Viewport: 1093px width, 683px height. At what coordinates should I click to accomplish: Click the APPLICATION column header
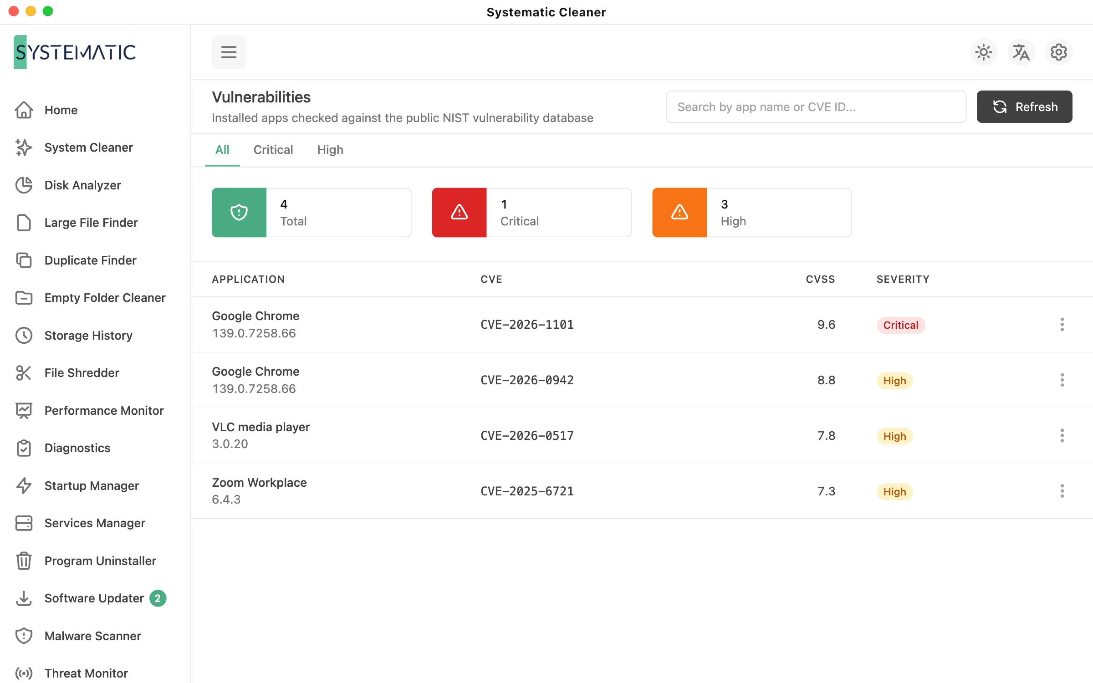click(248, 279)
